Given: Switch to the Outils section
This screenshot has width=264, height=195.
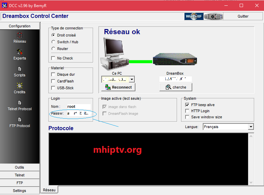Looking at the screenshot, I should pyautogui.click(x=19, y=167).
